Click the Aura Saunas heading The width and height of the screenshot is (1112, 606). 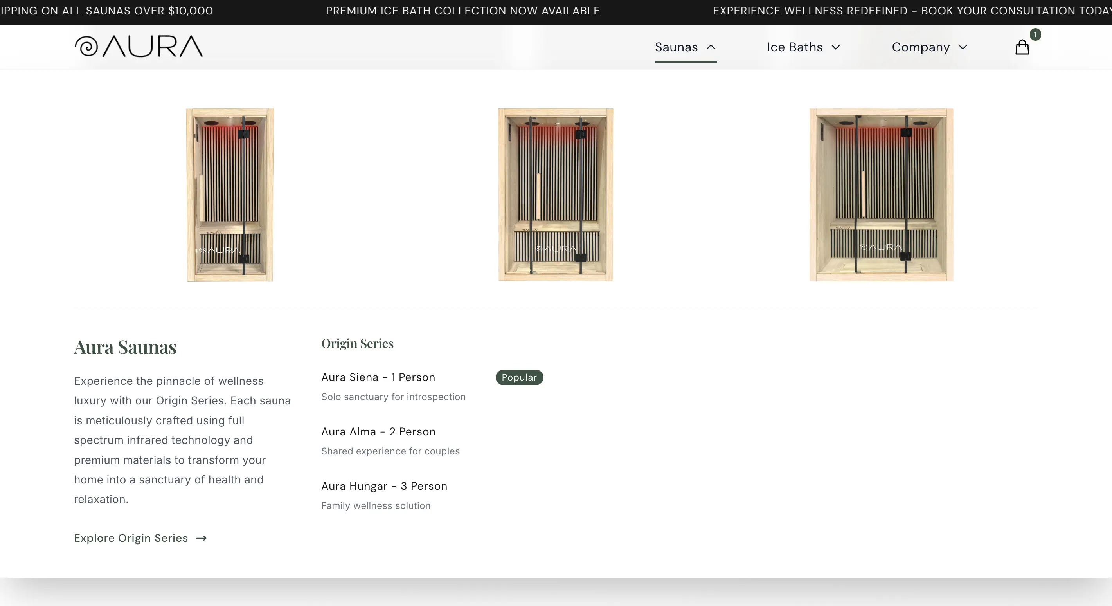tap(125, 347)
